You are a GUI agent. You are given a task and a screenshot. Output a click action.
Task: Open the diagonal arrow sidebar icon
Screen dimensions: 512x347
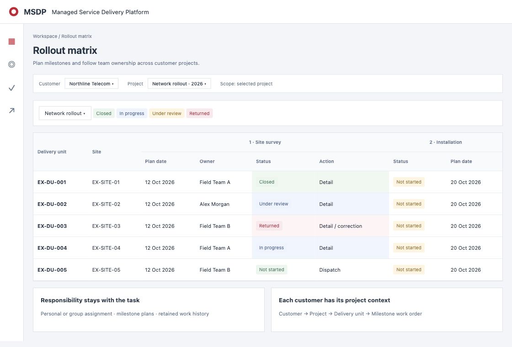12,110
